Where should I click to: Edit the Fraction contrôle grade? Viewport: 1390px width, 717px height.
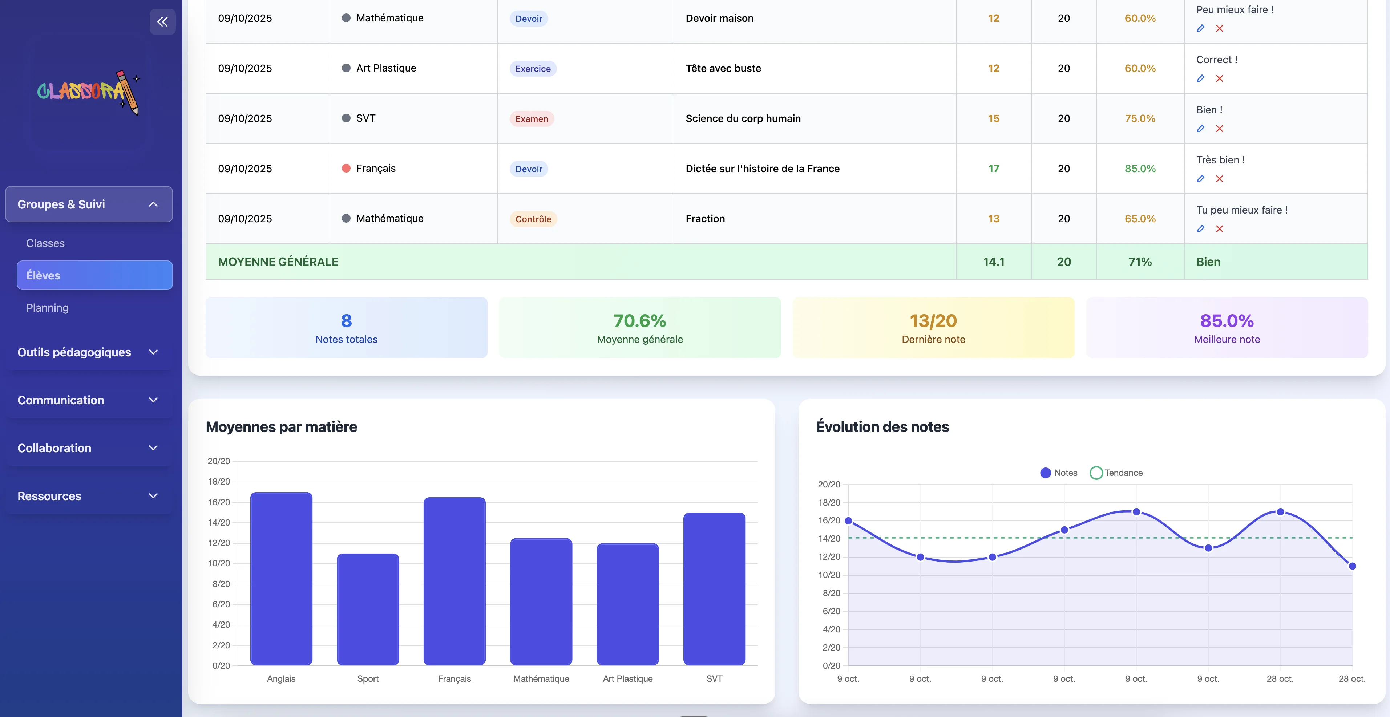(x=1201, y=229)
